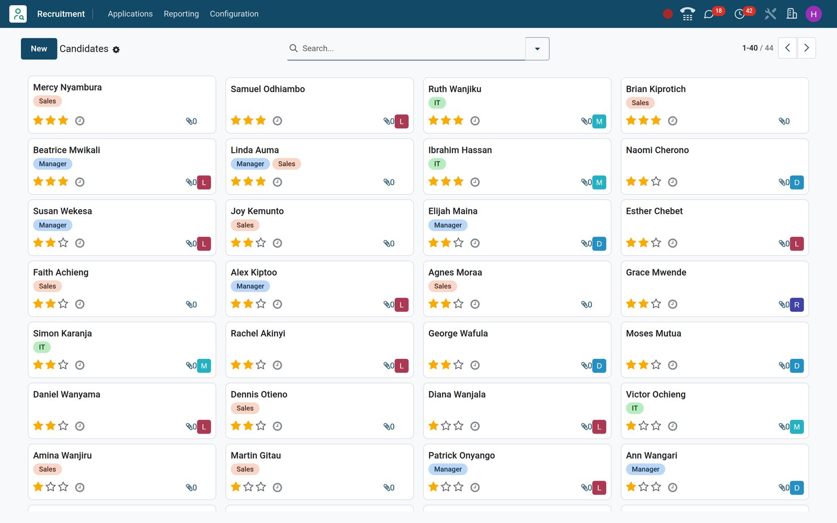Click the magnifier icon in search bar
Viewport: 837px width, 523px height.
tap(293, 48)
